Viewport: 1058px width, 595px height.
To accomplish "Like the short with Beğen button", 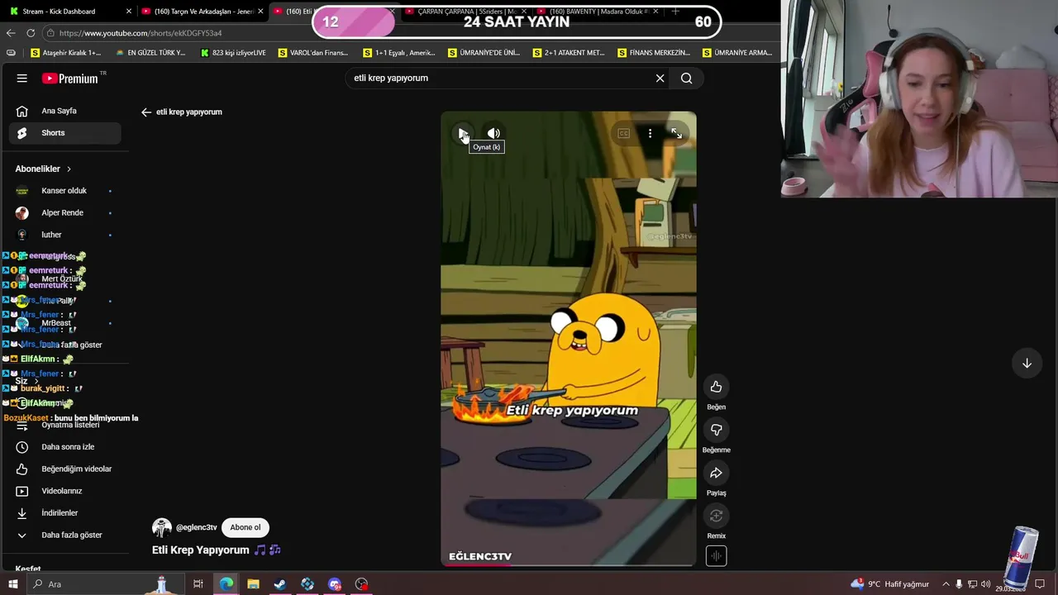I will (x=716, y=387).
